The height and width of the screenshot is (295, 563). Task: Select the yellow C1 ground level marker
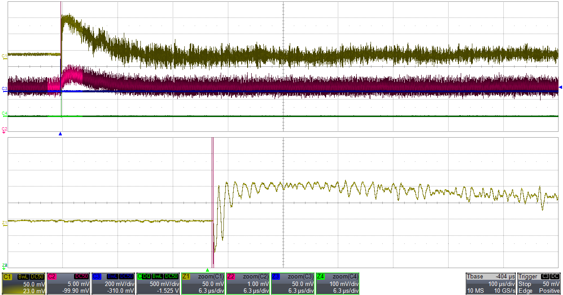coord(4,56)
